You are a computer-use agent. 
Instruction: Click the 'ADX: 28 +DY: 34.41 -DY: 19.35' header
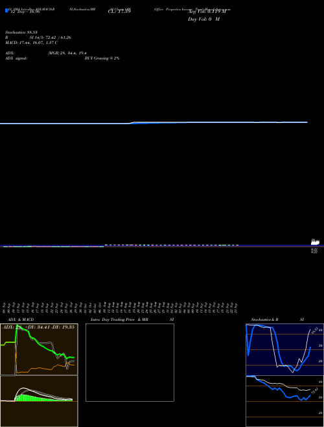[38, 327]
